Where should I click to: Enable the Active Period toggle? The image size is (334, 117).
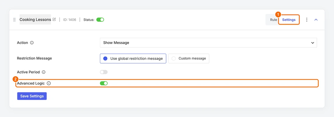(104, 72)
